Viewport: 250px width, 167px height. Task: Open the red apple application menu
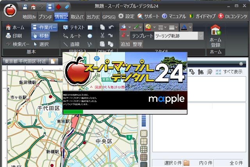10,11
